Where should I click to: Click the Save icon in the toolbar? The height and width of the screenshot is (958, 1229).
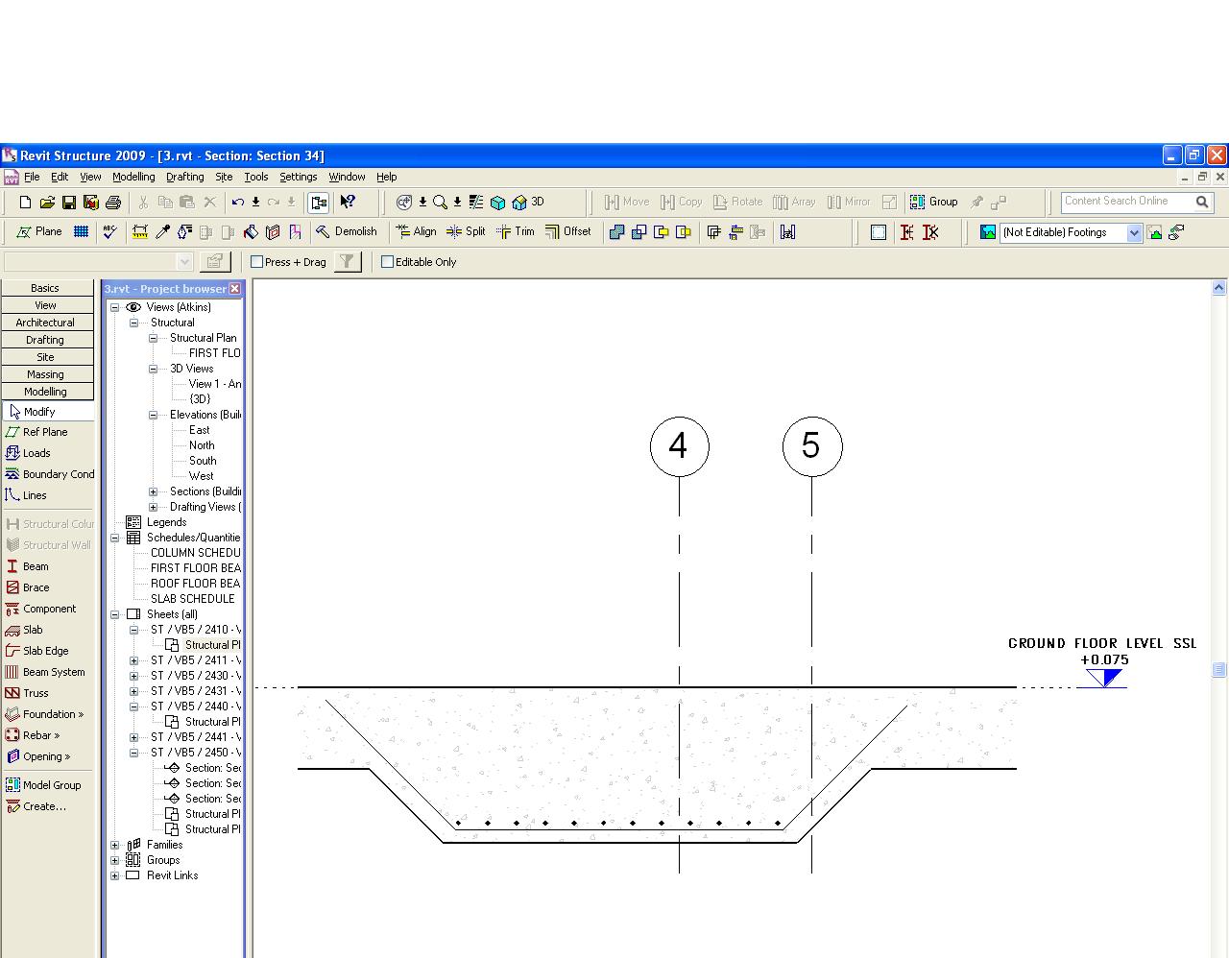[x=69, y=203]
